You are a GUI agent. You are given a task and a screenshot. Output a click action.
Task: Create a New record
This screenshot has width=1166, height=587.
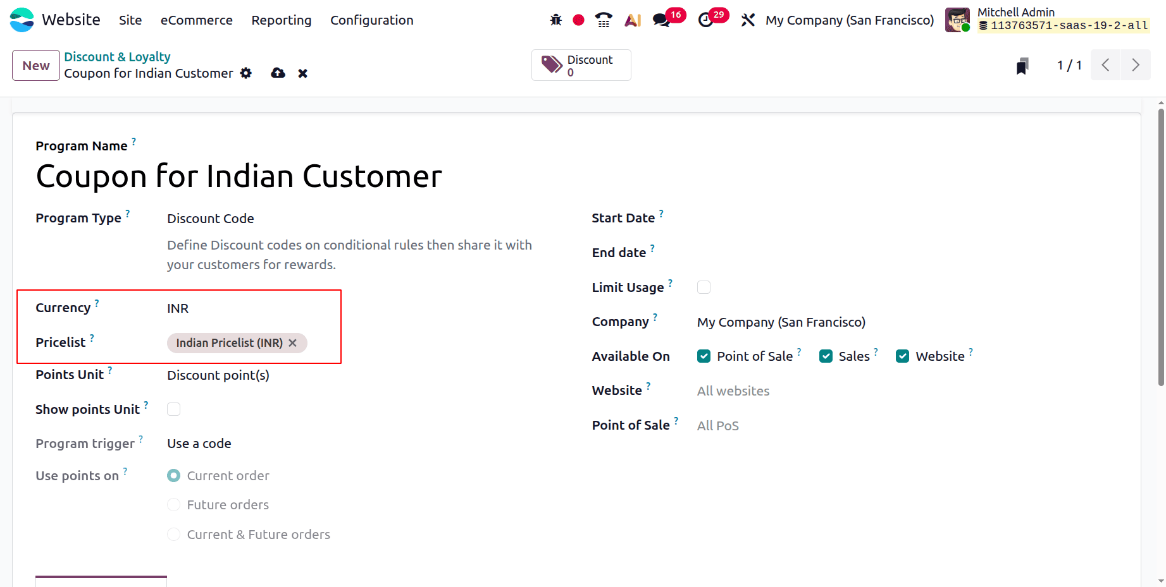(x=36, y=66)
